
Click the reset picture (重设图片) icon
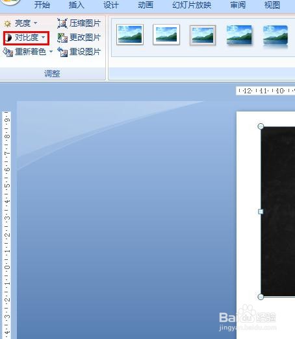tap(62, 52)
